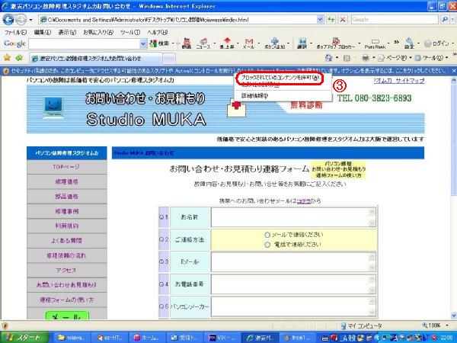This screenshot has height=343, width=457.
Task: Click the IE search box at top right
Action: point(395,20)
